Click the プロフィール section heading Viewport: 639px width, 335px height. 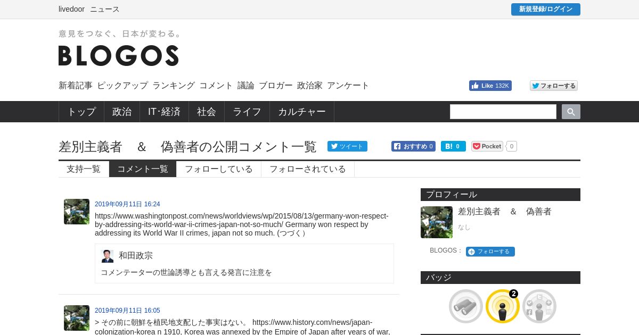click(501, 195)
